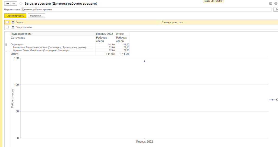278x147 pixels.
Task: Go back using the left arrow button
Action: (8, 4)
